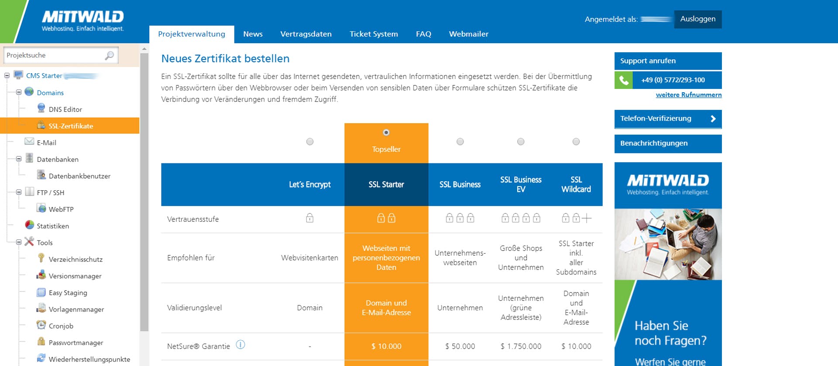Open the Vertragsdaten tab
Screen dimensions: 838x366
pyautogui.click(x=306, y=34)
